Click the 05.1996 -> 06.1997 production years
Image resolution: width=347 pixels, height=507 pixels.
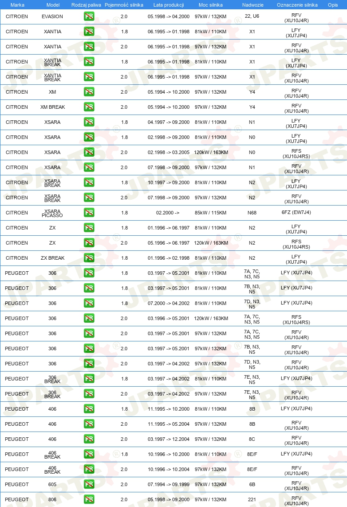coord(169,243)
